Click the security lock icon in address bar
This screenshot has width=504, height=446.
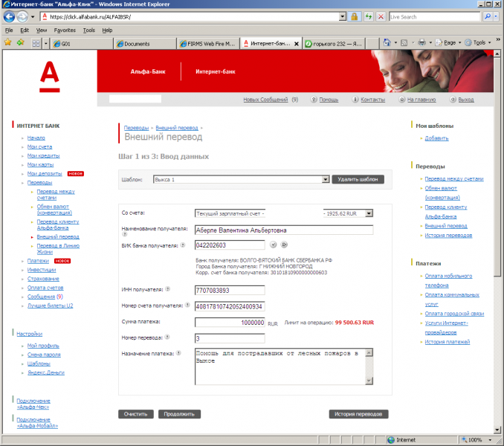(355, 16)
